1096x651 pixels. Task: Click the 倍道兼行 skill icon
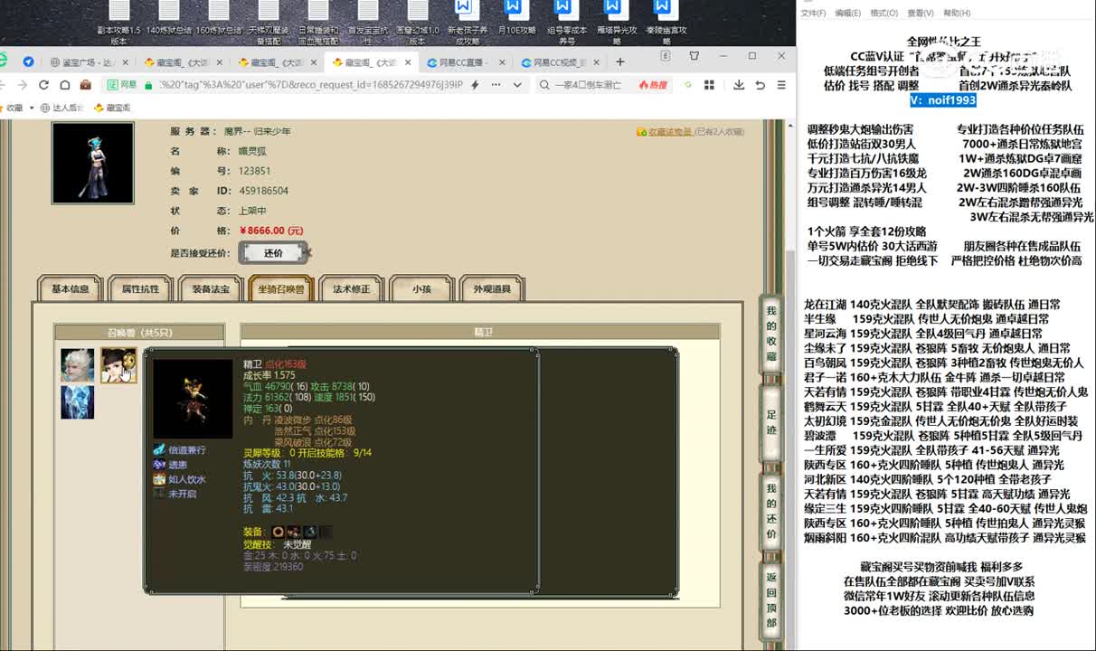159,449
